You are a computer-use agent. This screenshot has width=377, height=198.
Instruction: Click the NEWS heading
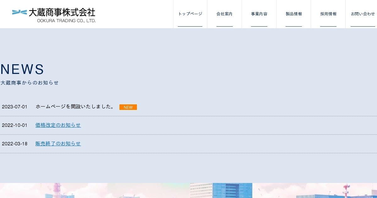pos(22,69)
